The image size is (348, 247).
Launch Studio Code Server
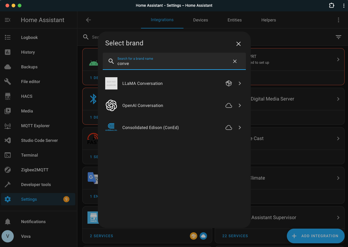39,140
